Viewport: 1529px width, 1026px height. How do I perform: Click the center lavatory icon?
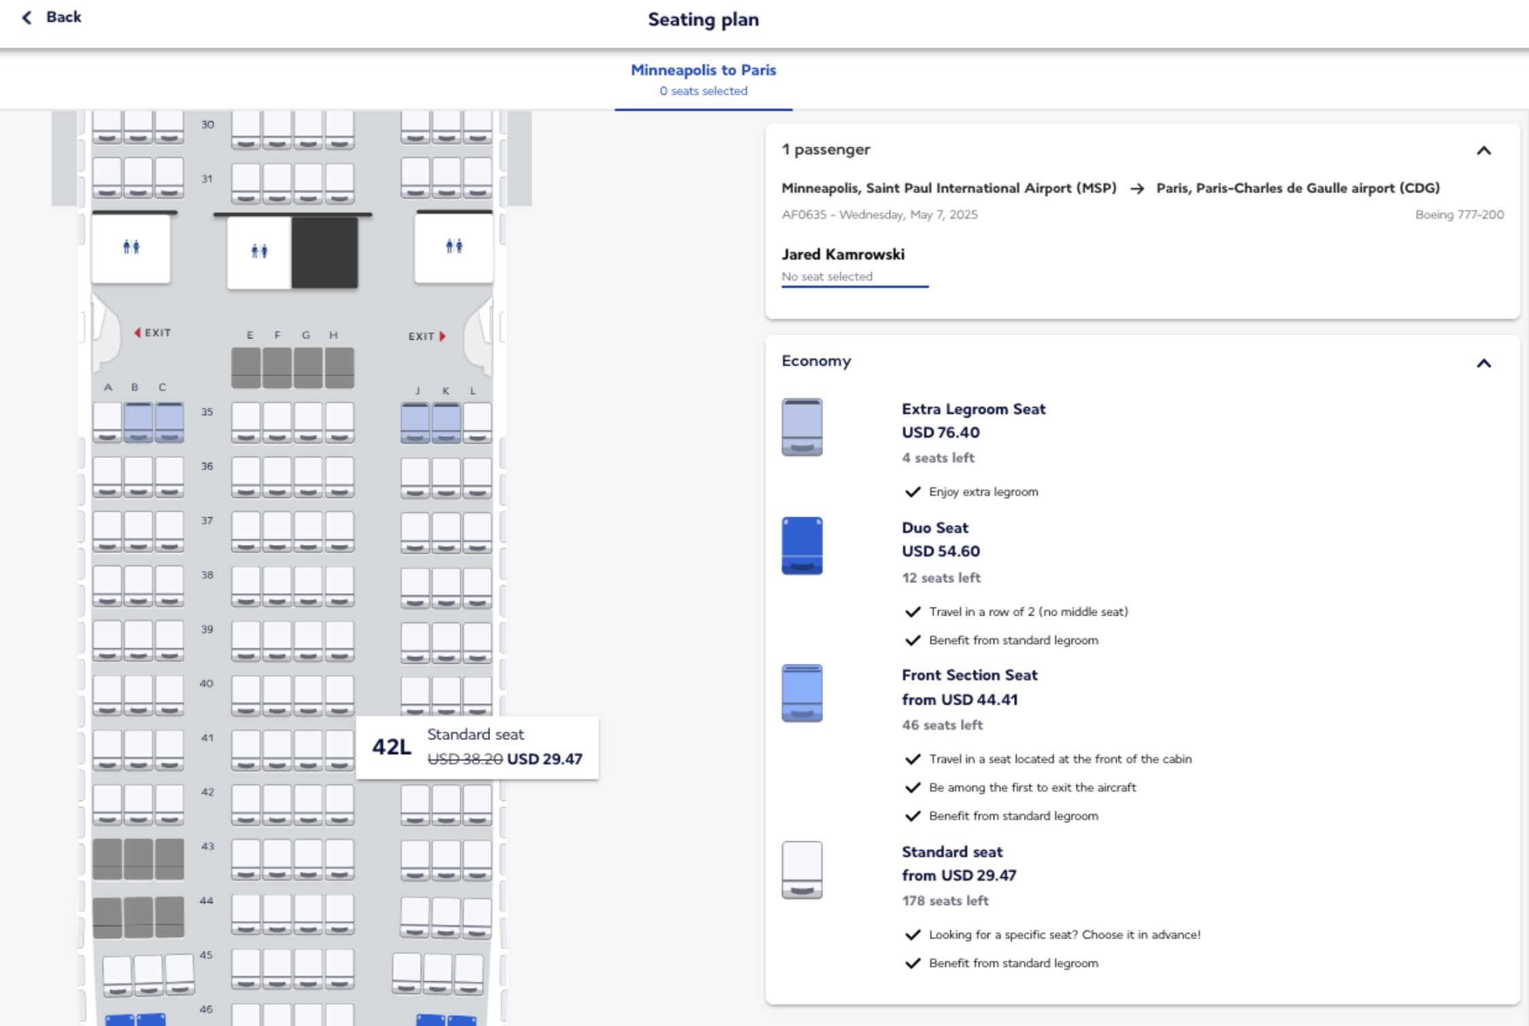pos(262,250)
